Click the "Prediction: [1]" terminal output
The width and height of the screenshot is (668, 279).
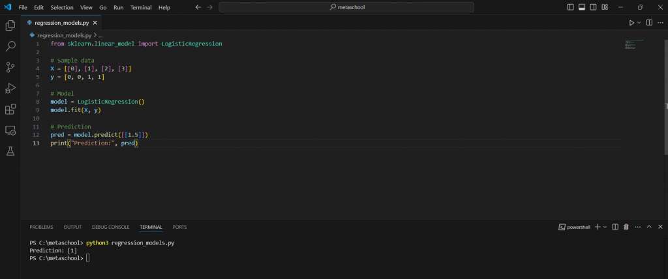coord(53,250)
